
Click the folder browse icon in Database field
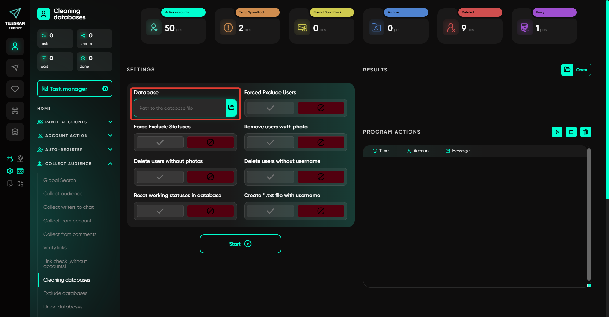point(231,108)
